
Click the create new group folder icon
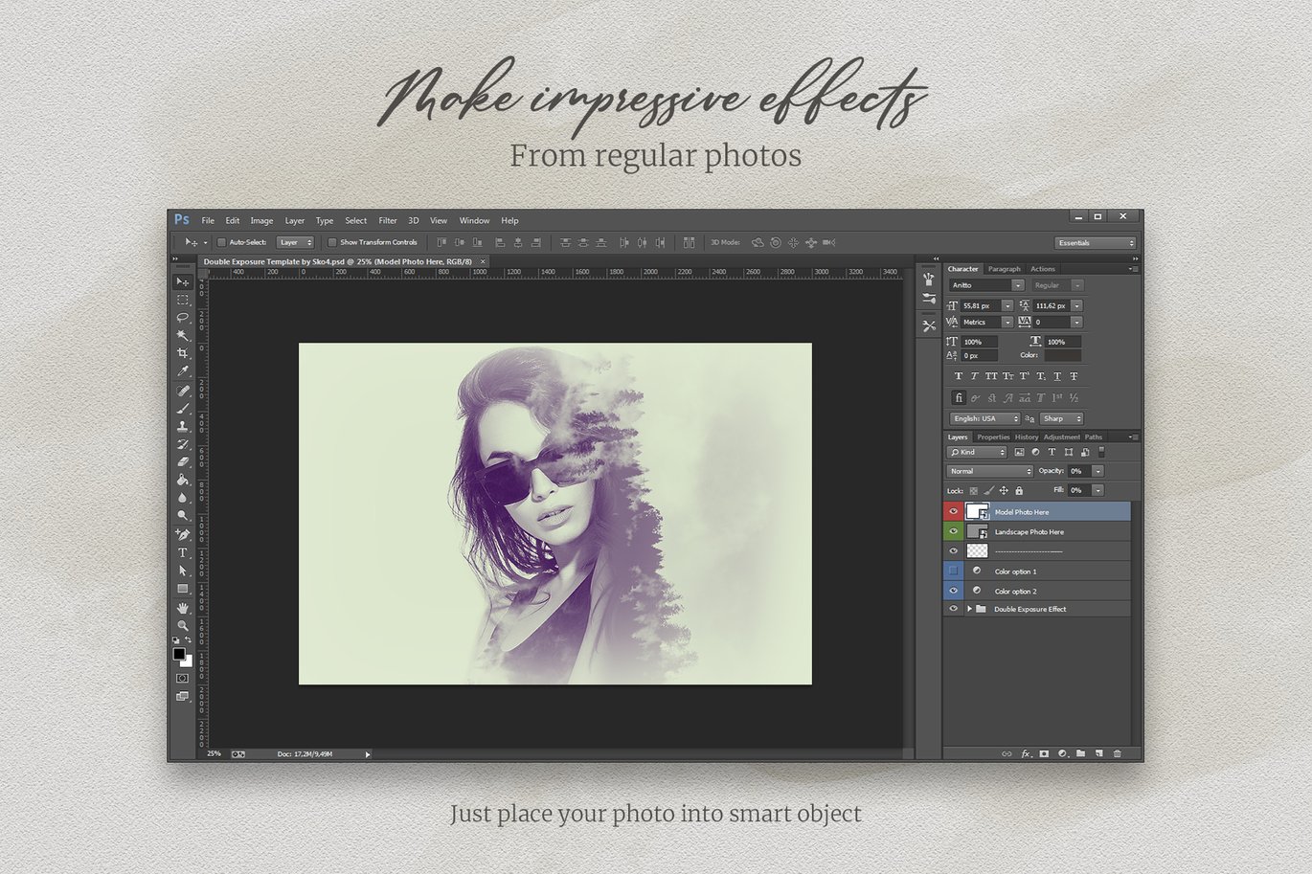tap(1080, 753)
